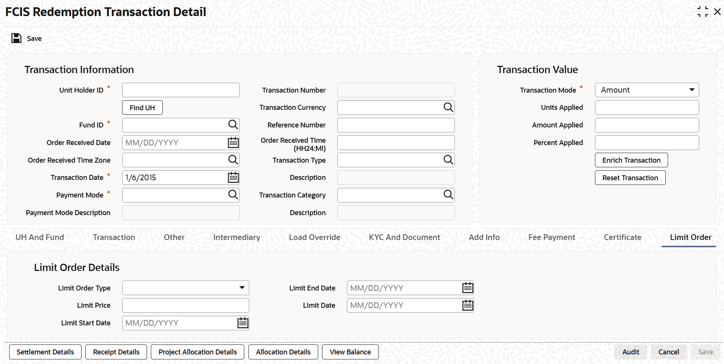
Task: Open Limit Date calendar picker
Action: tap(467, 305)
